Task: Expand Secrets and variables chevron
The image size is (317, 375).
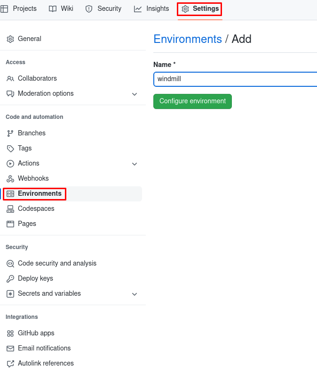Action: coord(135,294)
